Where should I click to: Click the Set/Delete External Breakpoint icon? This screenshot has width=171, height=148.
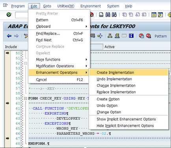tap(149, 36)
